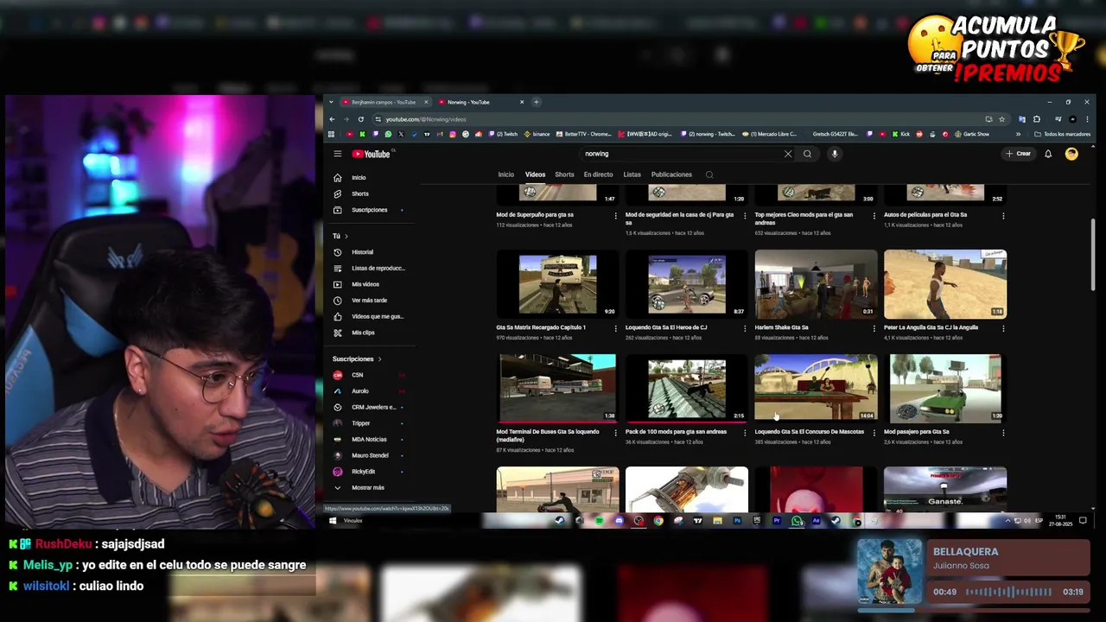Expand the Suscripciones section chevron
The image size is (1106, 622).
[379, 359]
